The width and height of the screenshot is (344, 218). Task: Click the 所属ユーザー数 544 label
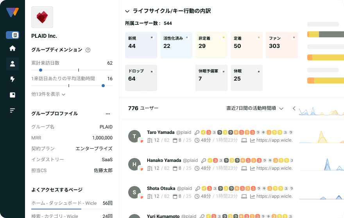click(x=148, y=23)
